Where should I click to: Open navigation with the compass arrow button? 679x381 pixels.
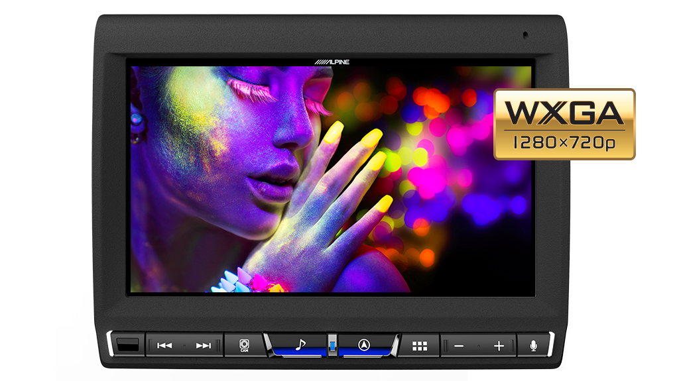[363, 345]
